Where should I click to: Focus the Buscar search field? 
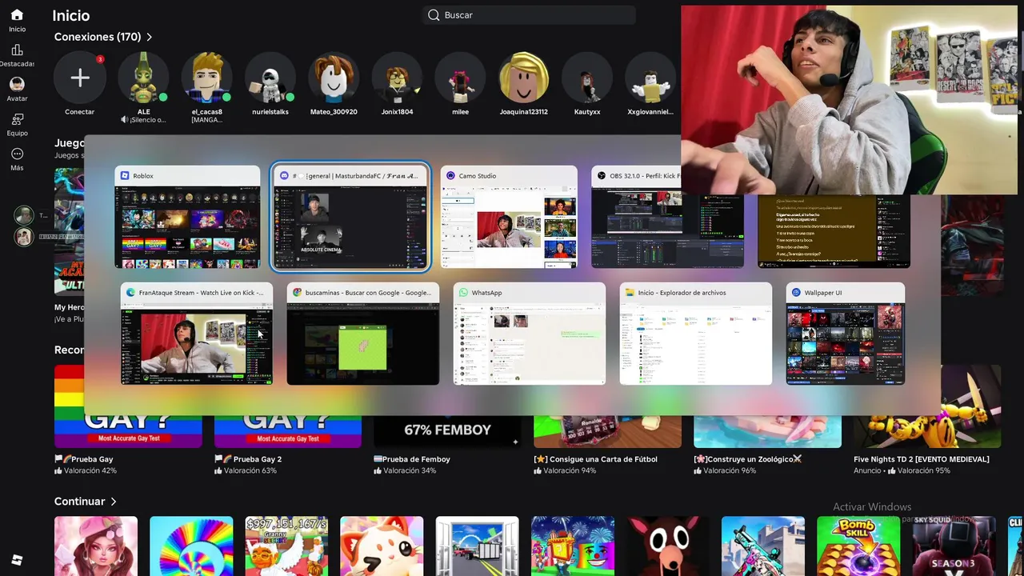(x=529, y=15)
